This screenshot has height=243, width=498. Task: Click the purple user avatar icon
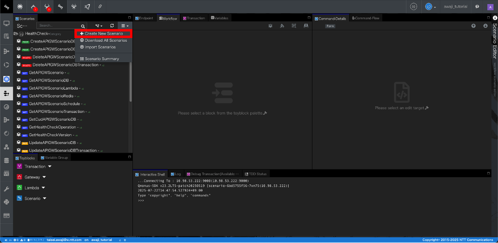[490, 7]
